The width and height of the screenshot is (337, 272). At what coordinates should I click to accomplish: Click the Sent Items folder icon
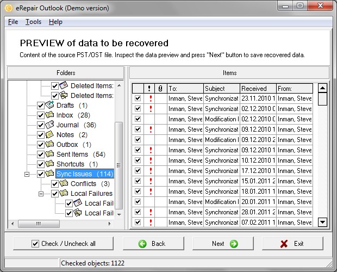pos(49,154)
